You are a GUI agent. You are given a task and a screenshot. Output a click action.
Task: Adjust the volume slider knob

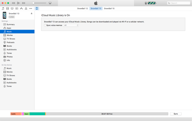[33, 3]
